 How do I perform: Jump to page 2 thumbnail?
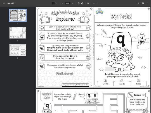click(18, 33)
